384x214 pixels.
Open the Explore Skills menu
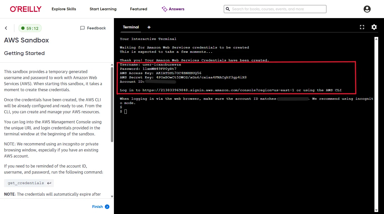pos(64,9)
